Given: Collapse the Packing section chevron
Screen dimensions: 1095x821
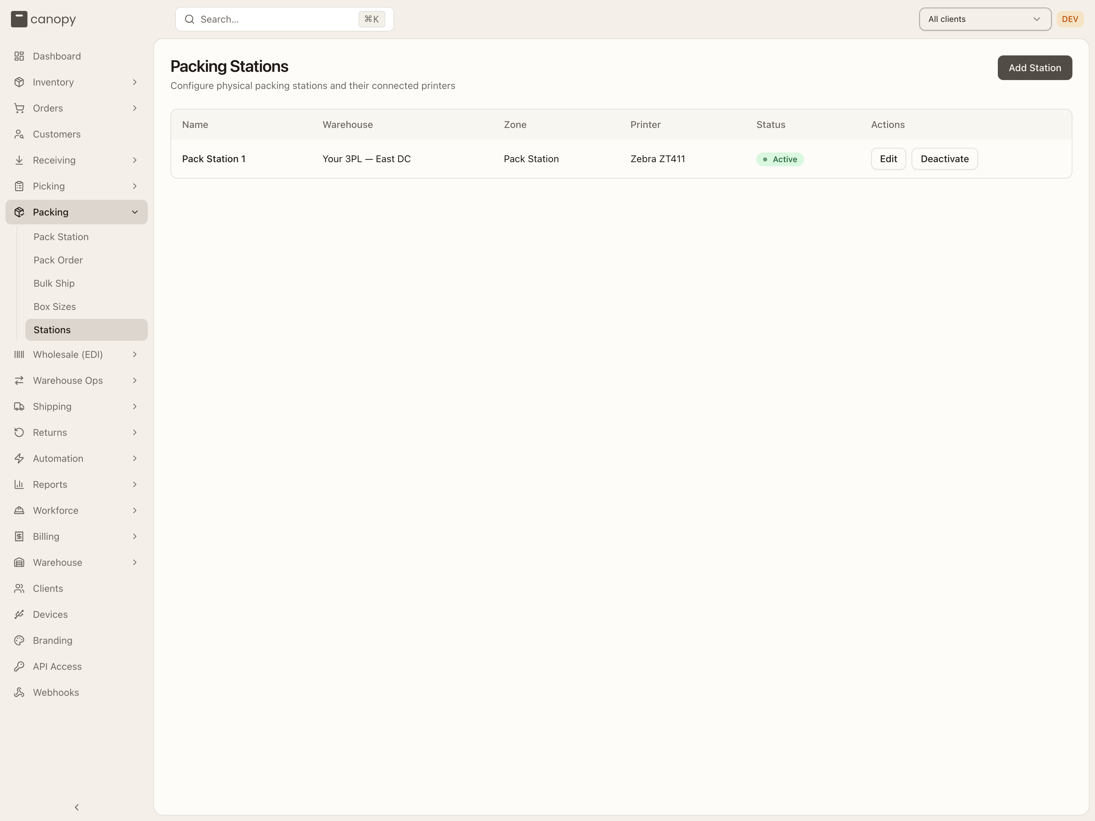Looking at the screenshot, I should click(134, 212).
